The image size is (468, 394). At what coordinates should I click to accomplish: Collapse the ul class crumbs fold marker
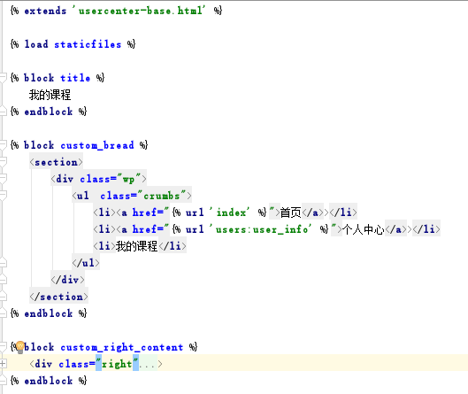click(x=3, y=196)
